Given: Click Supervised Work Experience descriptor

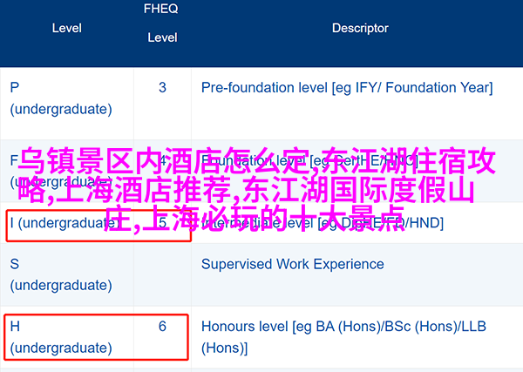Looking at the screenshot, I should coord(293,264).
